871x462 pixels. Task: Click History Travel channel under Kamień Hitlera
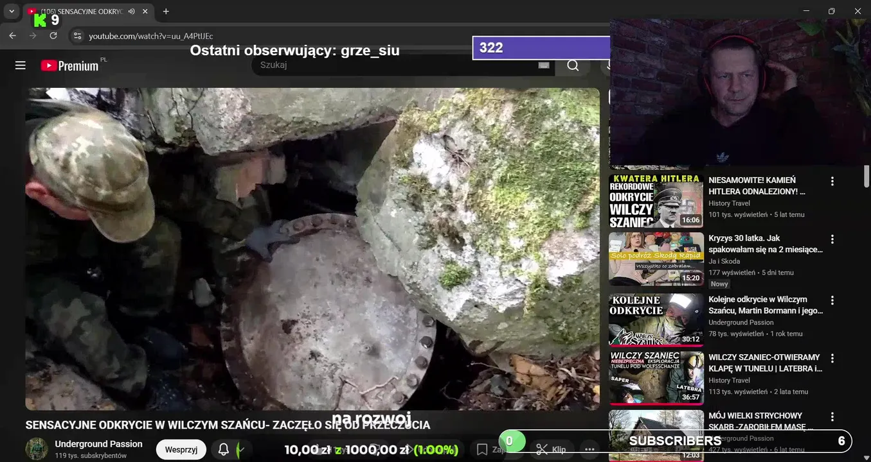tap(729, 203)
